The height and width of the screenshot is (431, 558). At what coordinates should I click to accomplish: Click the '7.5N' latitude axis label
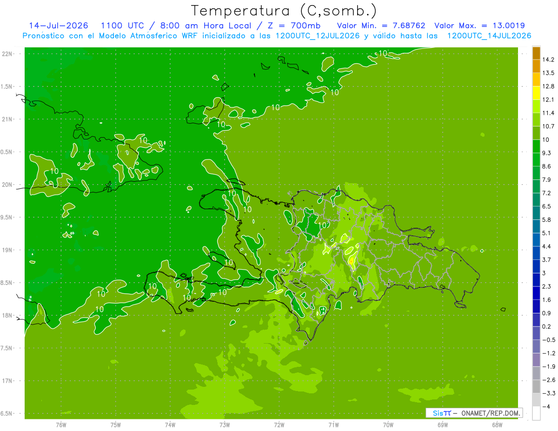click(7, 348)
